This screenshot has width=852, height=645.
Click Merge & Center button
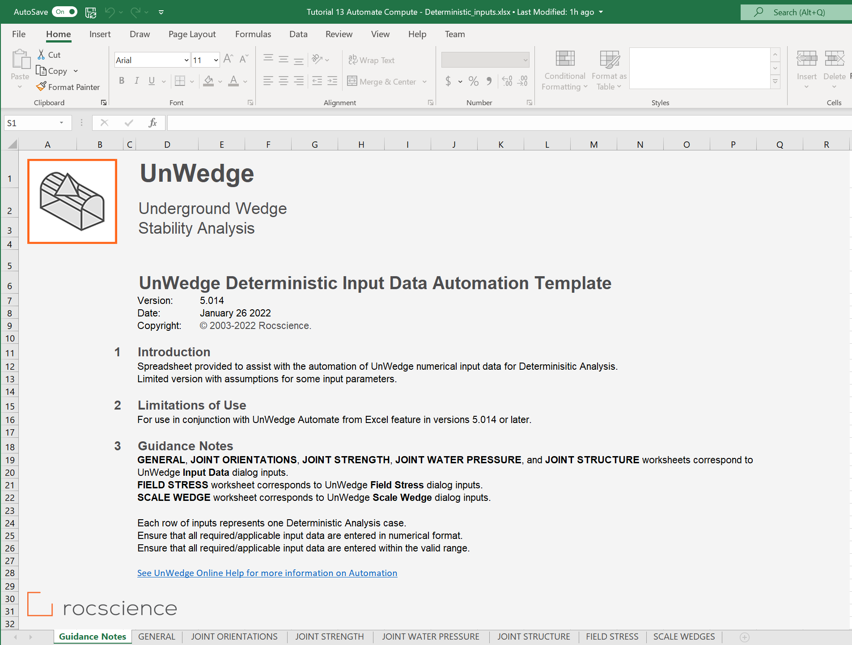(382, 81)
